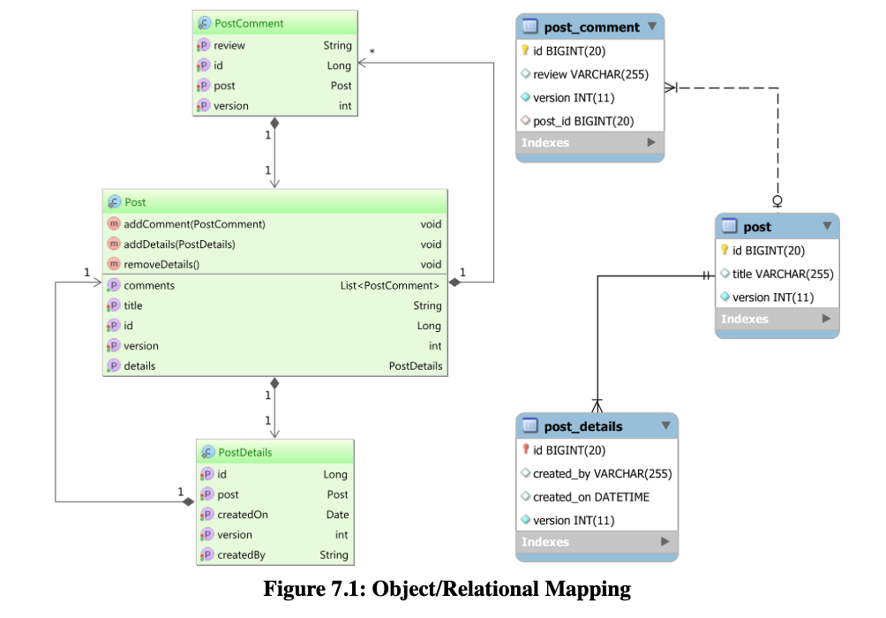Select the addDetails(PostDetails) method icon
This screenshot has width=886, height=618.
coord(114,245)
